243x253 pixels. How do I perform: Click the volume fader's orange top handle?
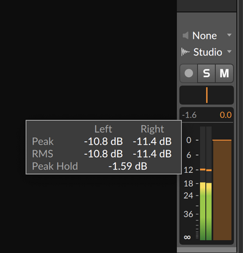222,140
